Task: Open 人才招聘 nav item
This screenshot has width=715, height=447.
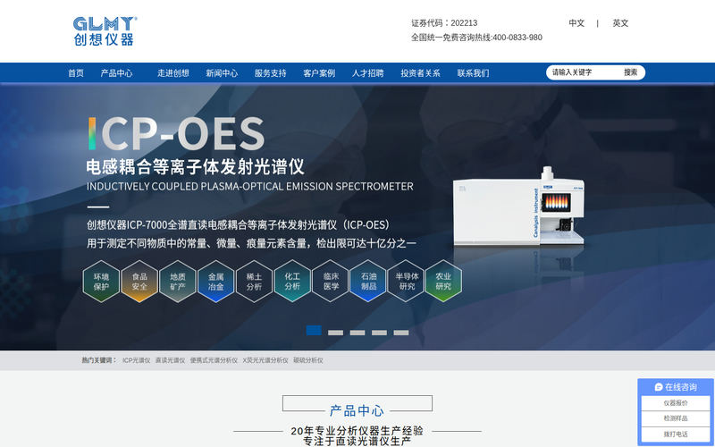Action: coord(368,73)
